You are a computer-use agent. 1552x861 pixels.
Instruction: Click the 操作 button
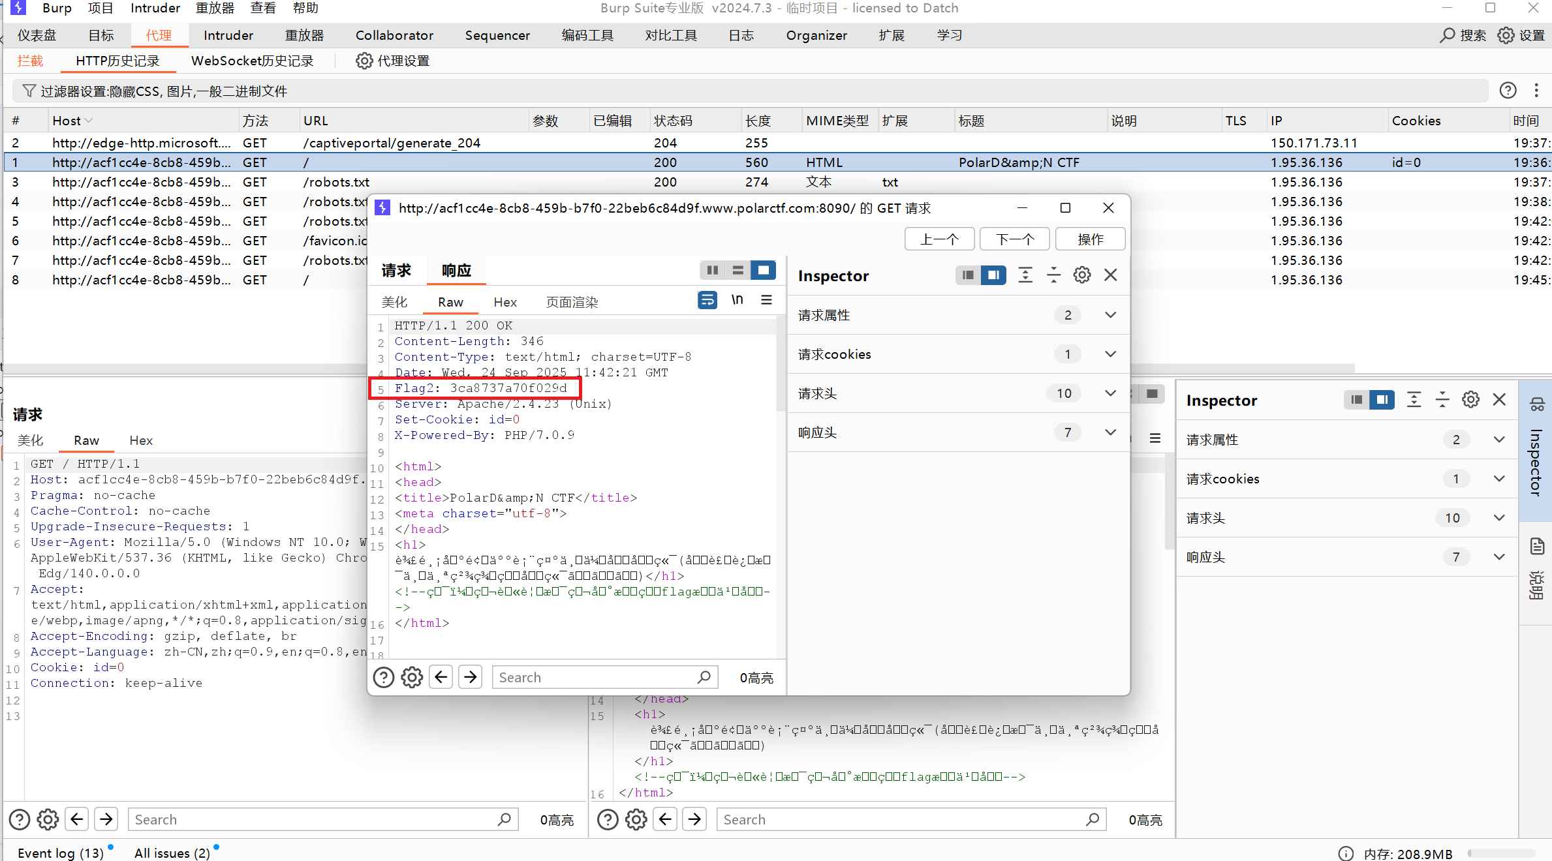click(x=1090, y=239)
